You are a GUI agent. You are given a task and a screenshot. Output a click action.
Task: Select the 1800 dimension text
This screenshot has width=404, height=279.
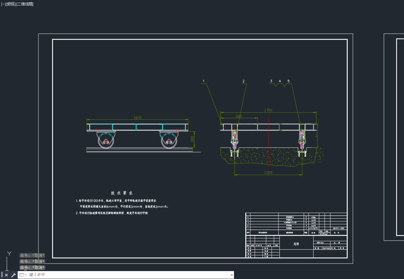[137, 118]
